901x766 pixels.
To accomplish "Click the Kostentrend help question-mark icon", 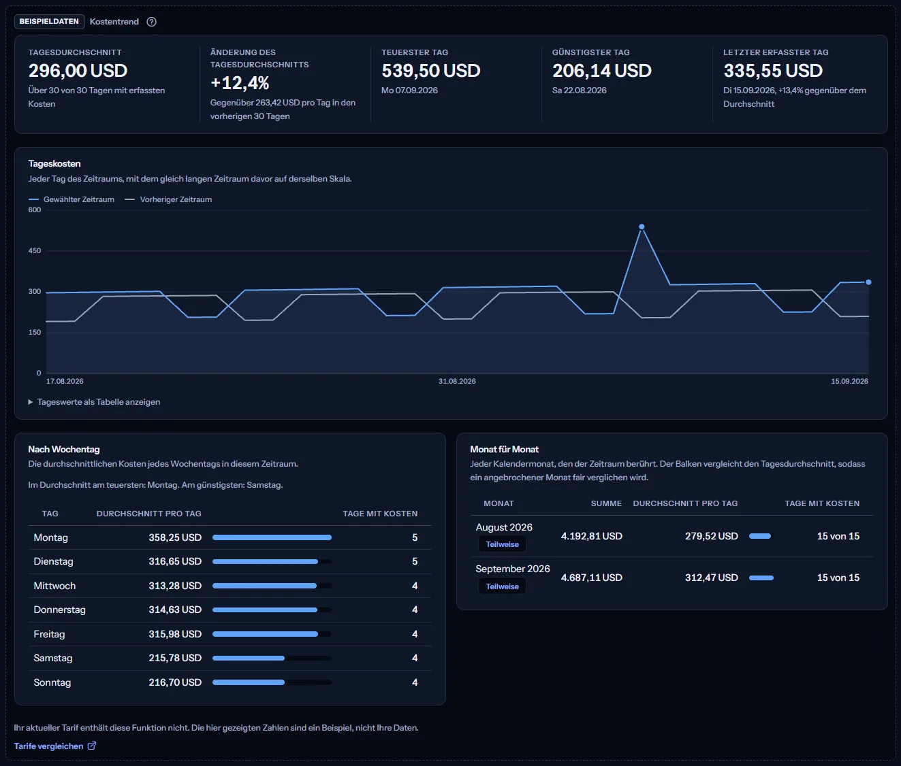I will tap(152, 22).
